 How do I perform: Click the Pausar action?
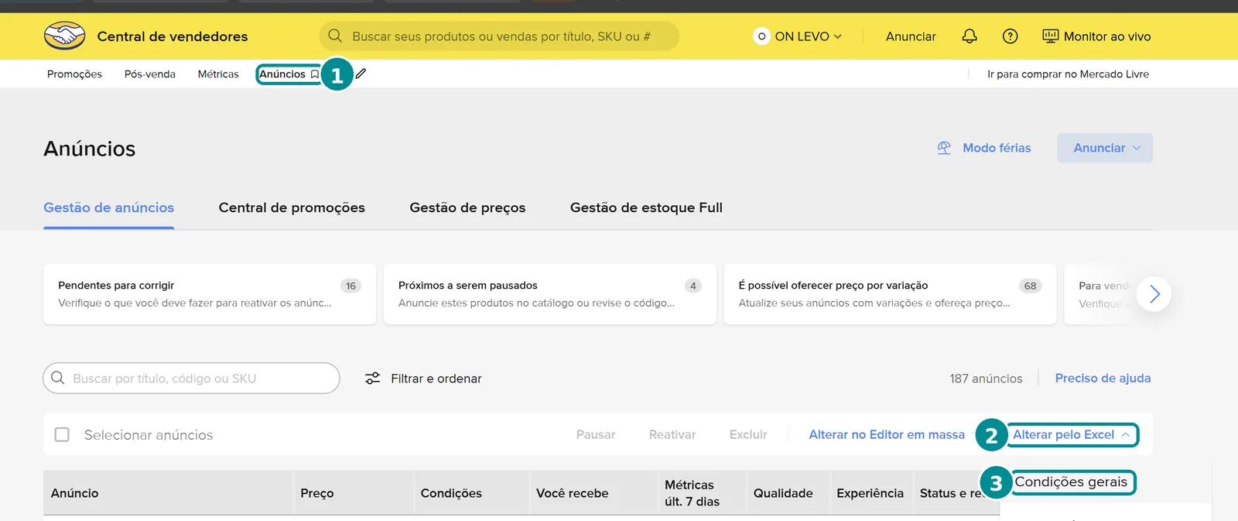[596, 435]
